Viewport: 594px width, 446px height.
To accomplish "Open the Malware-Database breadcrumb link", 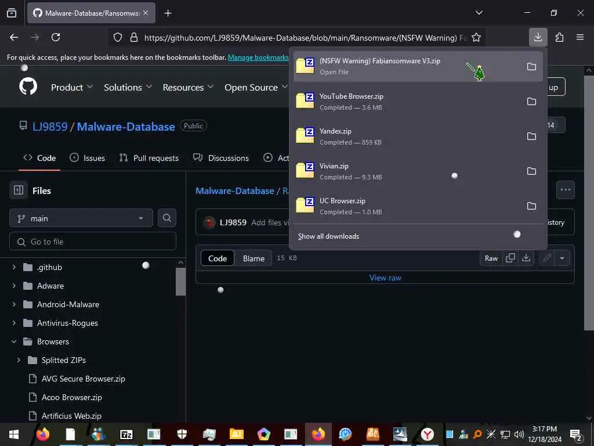I will [x=234, y=190].
